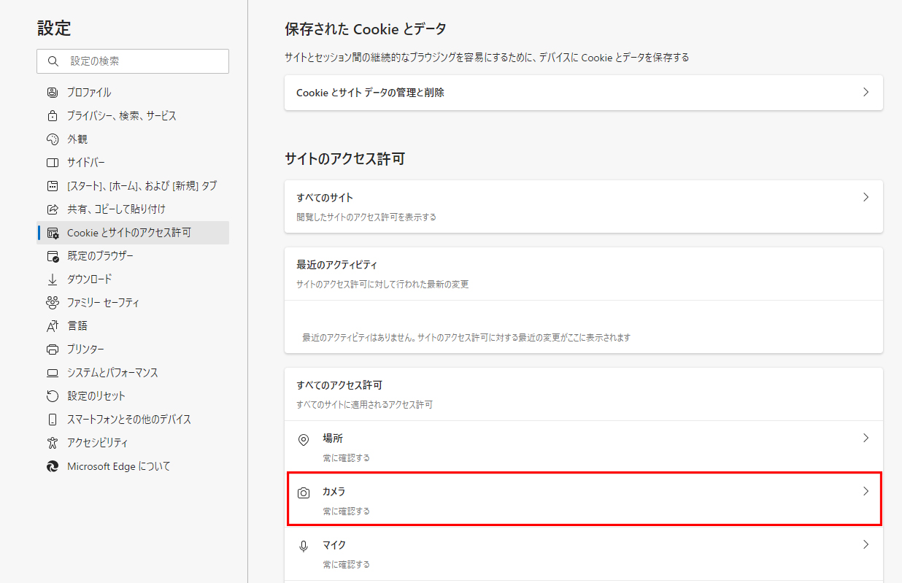Expand the マイク permission chevron
902x583 pixels.
point(866,545)
